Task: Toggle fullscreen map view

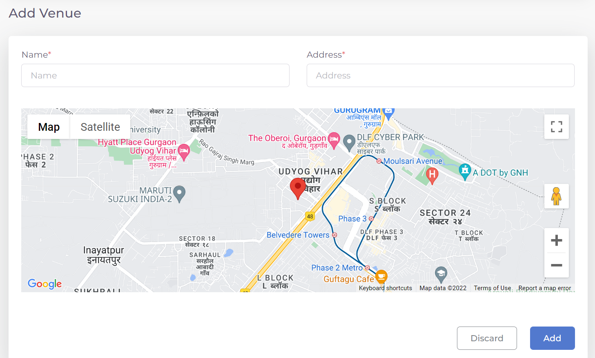Action: point(556,127)
